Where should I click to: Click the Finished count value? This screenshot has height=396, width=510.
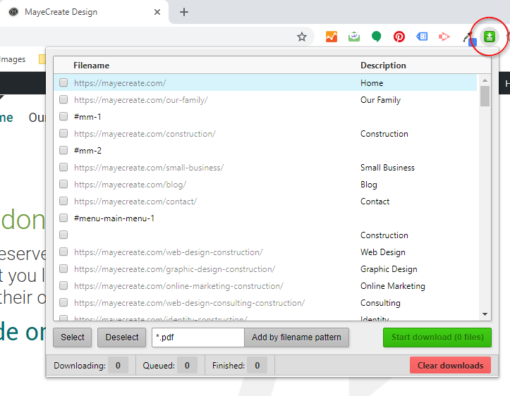[257, 366]
